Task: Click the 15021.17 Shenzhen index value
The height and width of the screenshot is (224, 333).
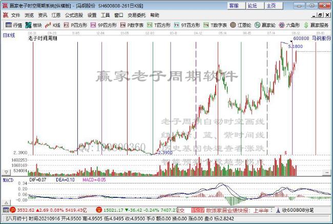Action: pyautogui.click(x=113, y=210)
